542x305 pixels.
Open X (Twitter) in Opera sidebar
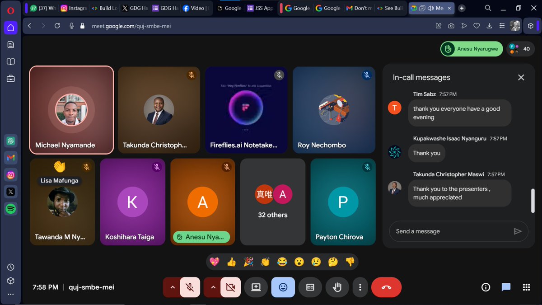11,192
